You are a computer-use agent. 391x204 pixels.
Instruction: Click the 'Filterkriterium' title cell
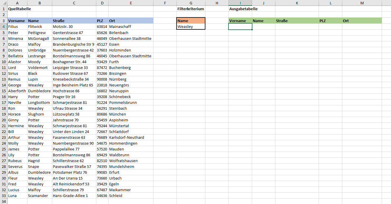(191, 9)
